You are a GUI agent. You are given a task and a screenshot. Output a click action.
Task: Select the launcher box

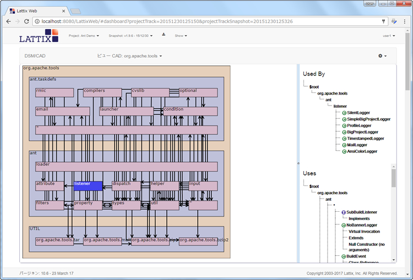[x=127, y=111]
